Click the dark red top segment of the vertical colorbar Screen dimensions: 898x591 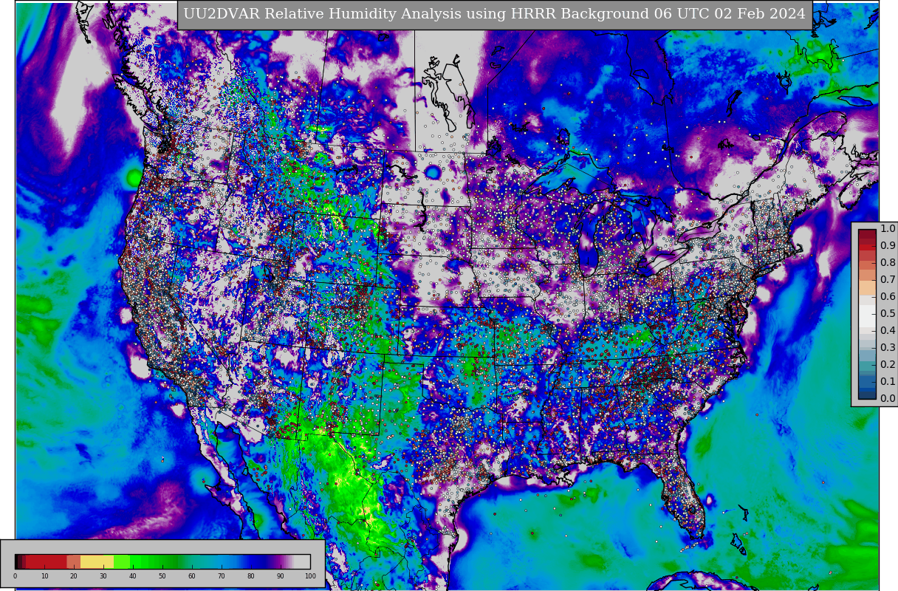(x=867, y=233)
